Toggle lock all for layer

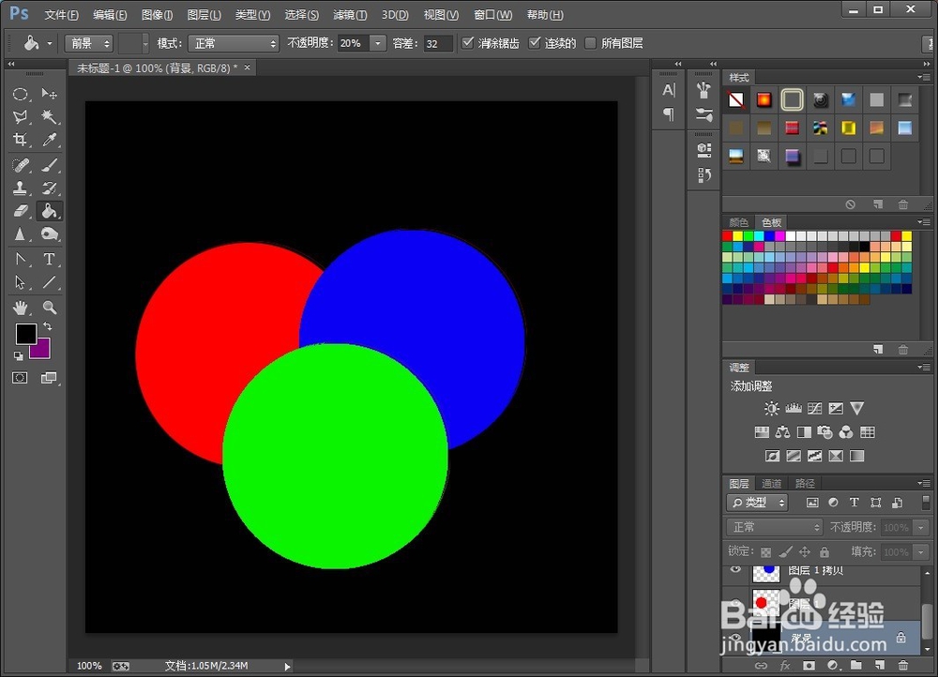click(825, 552)
